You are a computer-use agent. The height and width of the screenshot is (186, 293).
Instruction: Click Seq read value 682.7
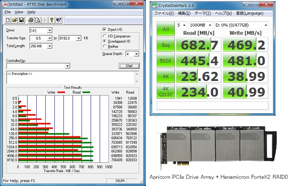pyautogui.click(x=199, y=45)
